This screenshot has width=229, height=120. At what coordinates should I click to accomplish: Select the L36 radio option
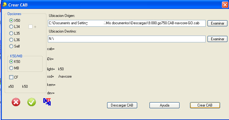click(x=11, y=40)
